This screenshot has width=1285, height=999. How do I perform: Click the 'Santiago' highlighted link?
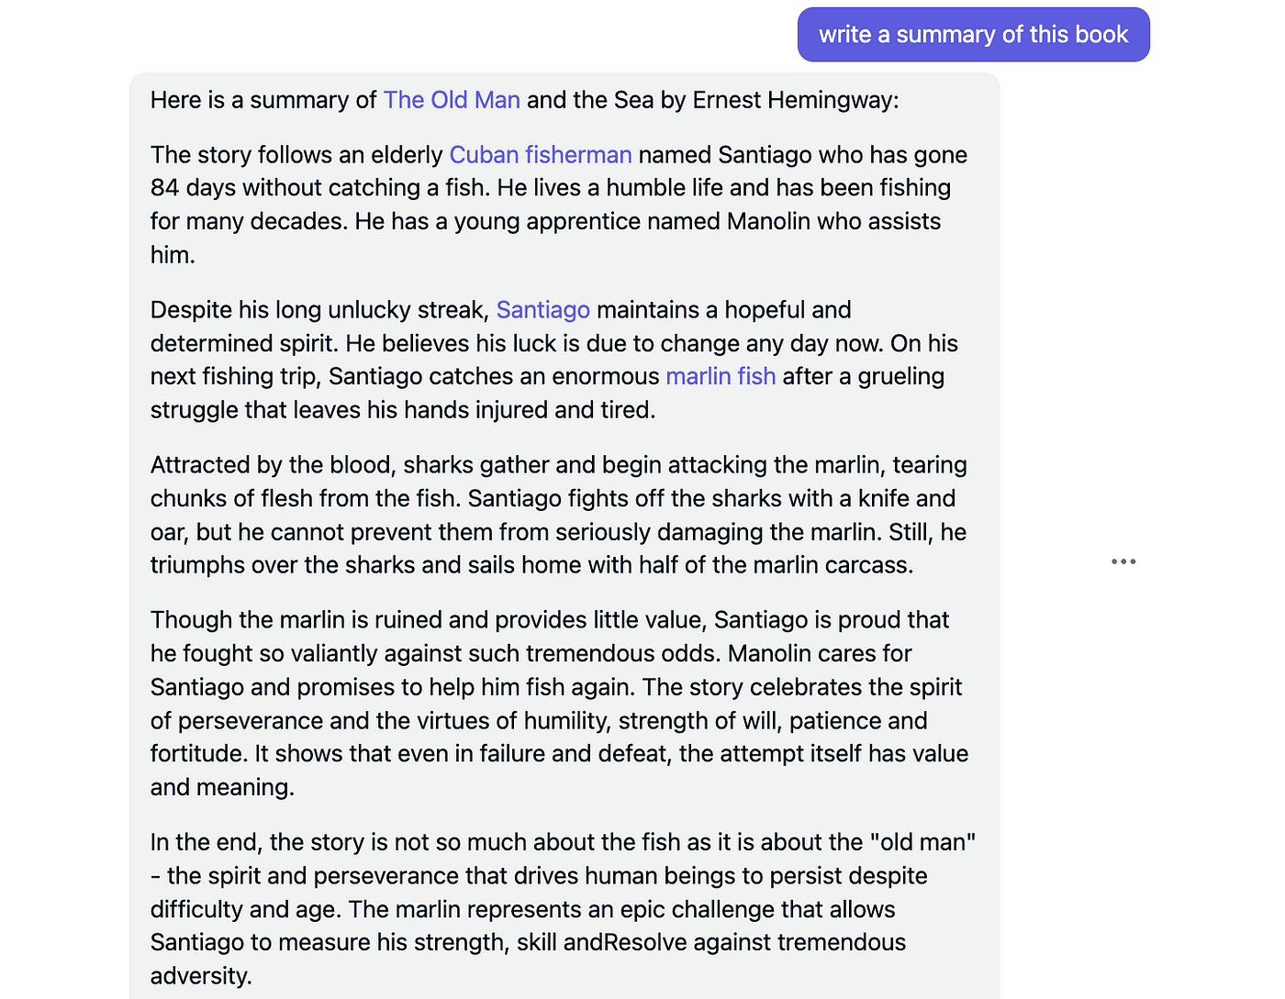click(x=542, y=310)
